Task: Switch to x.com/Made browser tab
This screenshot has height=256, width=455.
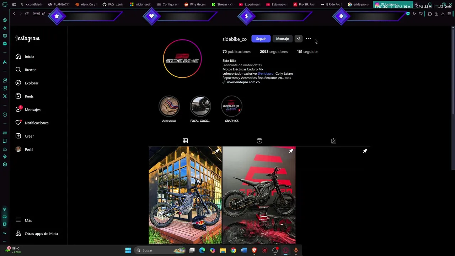Action: pyautogui.click(x=31, y=5)
